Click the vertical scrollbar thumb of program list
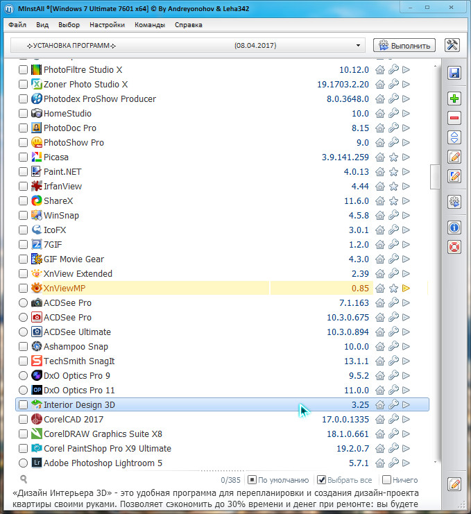 coord(435,177)
